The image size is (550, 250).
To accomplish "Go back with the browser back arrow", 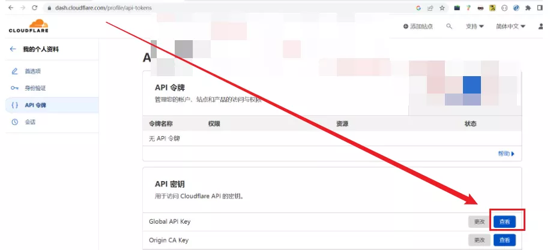I will (x=11, y=8).
